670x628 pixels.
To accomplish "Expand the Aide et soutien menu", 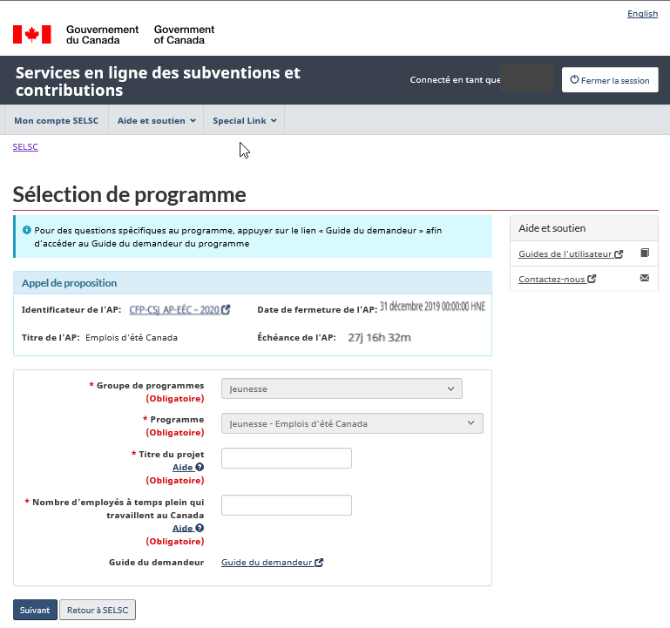I will tap(157, 120).
